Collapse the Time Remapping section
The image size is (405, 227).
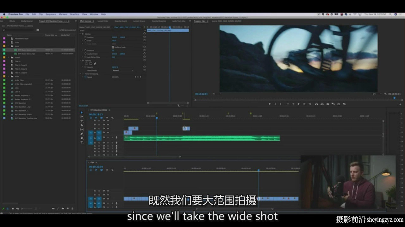(80, 74)
